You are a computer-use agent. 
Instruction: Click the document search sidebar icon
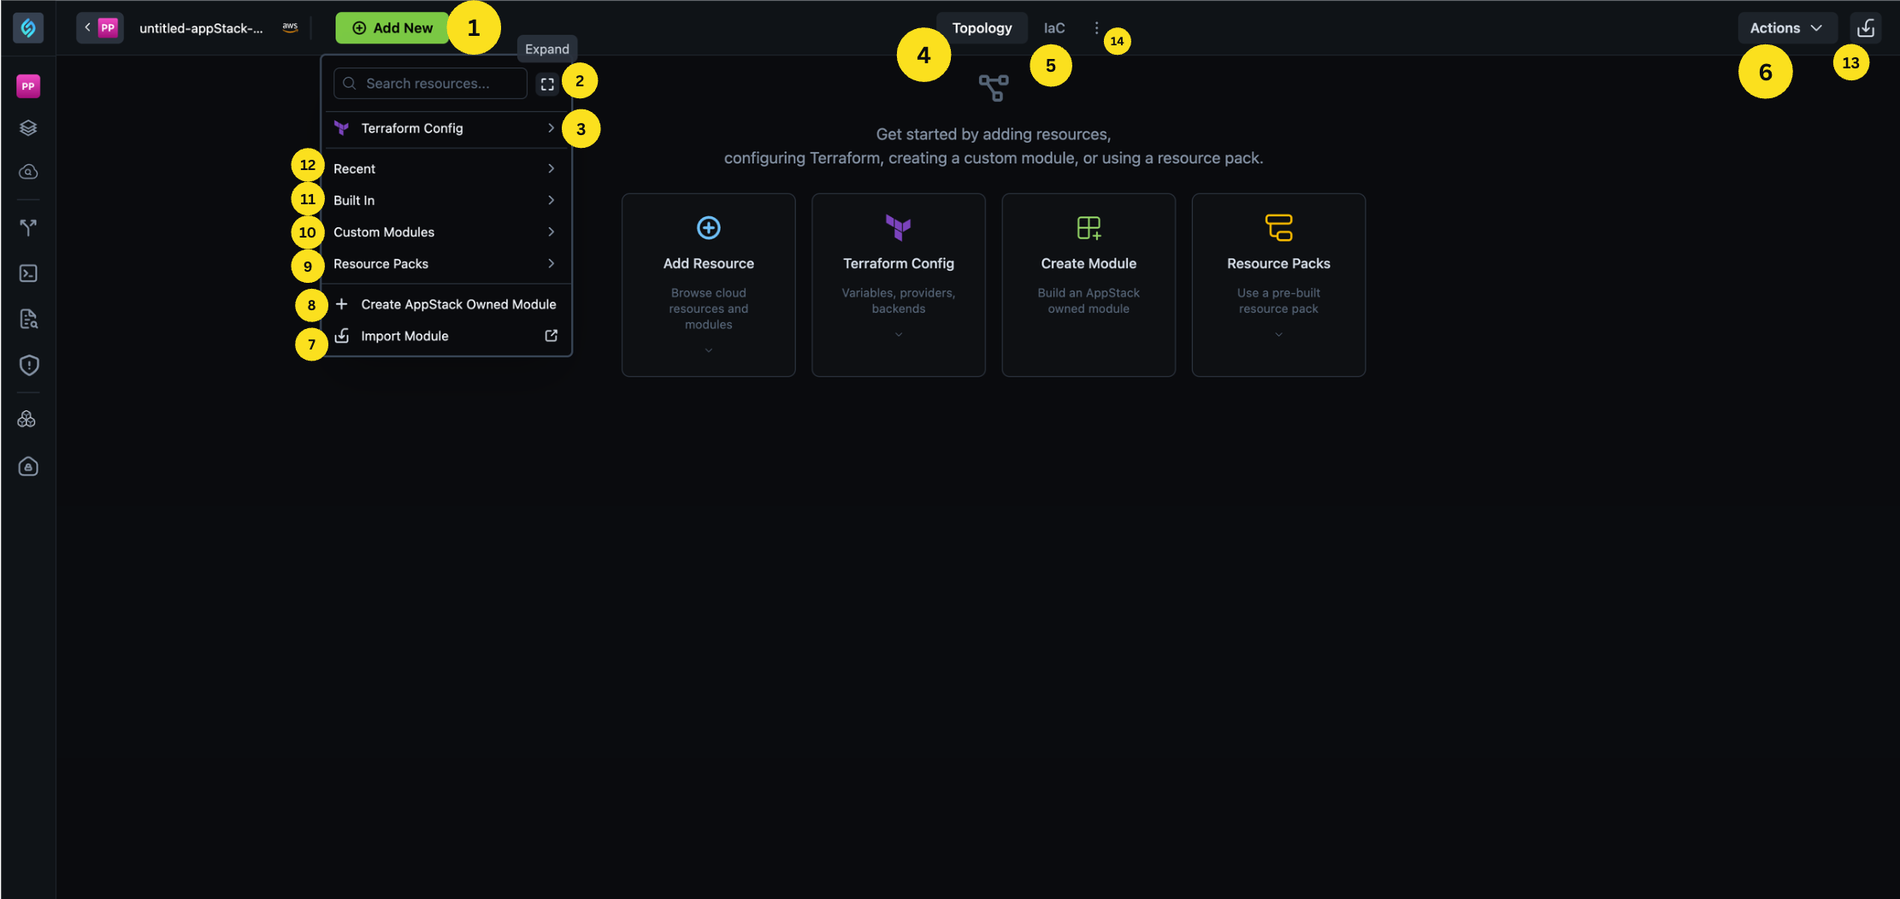[28, 320]
